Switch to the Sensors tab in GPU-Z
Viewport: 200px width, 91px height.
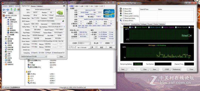[33, 6]
